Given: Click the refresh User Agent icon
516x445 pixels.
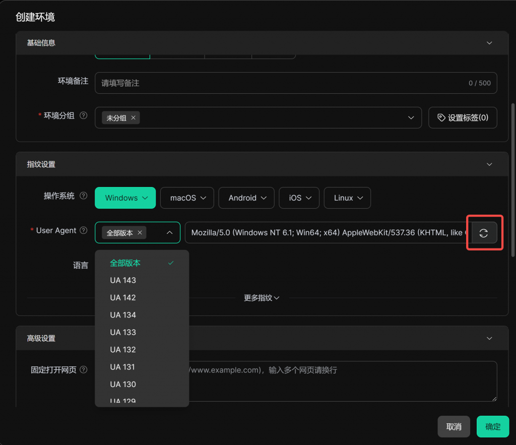Looking at the screenshot, I should coord(484,233).
